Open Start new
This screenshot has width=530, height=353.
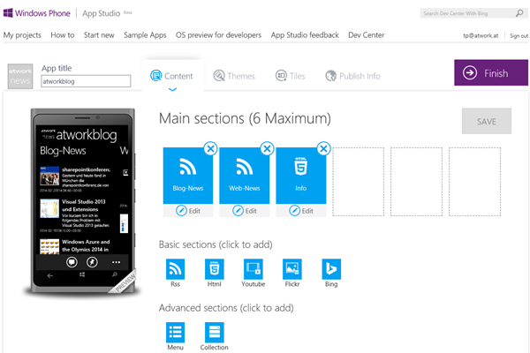tap(99, 35)
